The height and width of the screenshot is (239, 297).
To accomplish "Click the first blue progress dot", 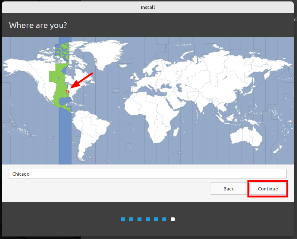I will click(x=123, y=219).
